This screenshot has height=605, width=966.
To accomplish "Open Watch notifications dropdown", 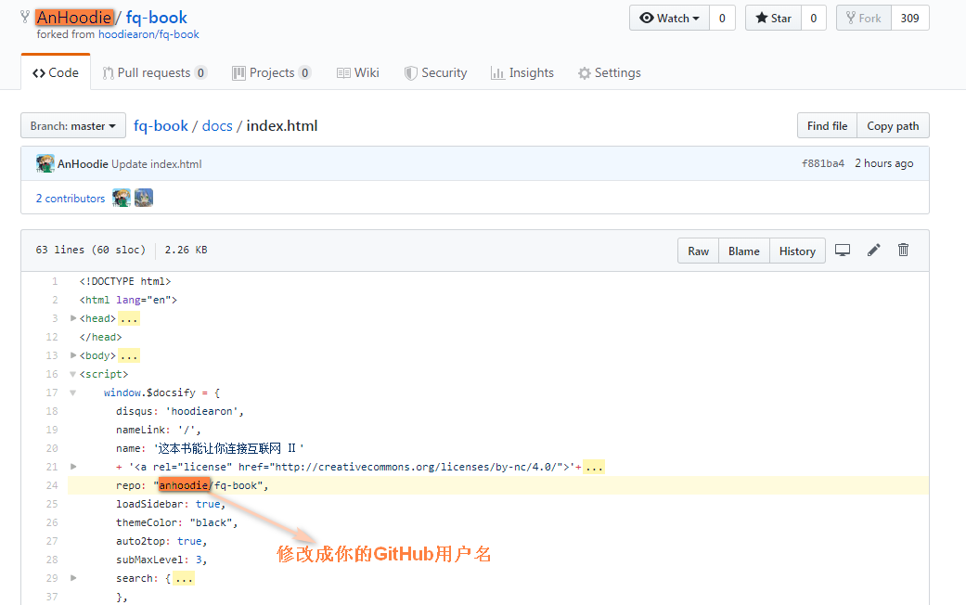I will click(x=669, y=18).
